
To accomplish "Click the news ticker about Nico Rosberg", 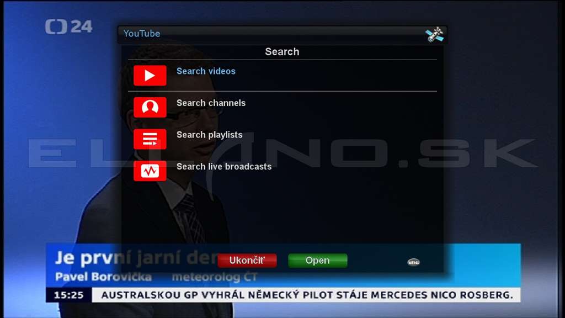I will [x=307, y=295].
